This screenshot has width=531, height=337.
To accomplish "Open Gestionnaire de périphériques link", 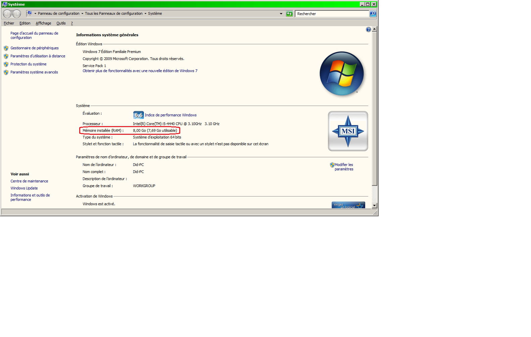I will point(35,48).
